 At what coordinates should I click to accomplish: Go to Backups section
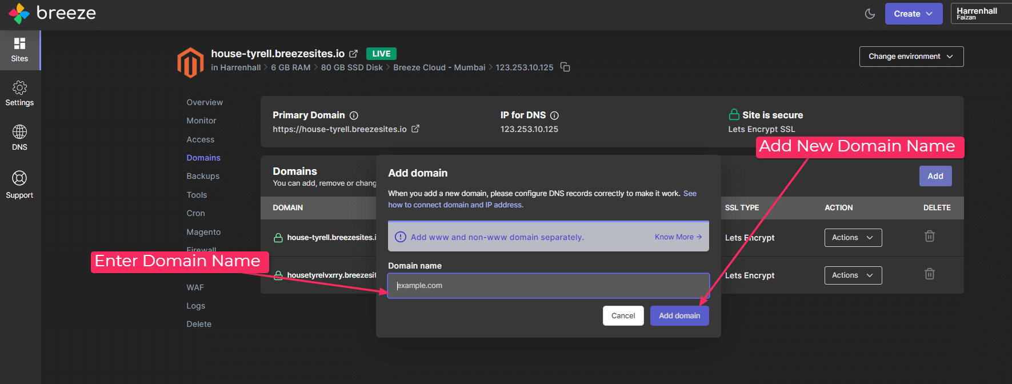coord(203,176)
